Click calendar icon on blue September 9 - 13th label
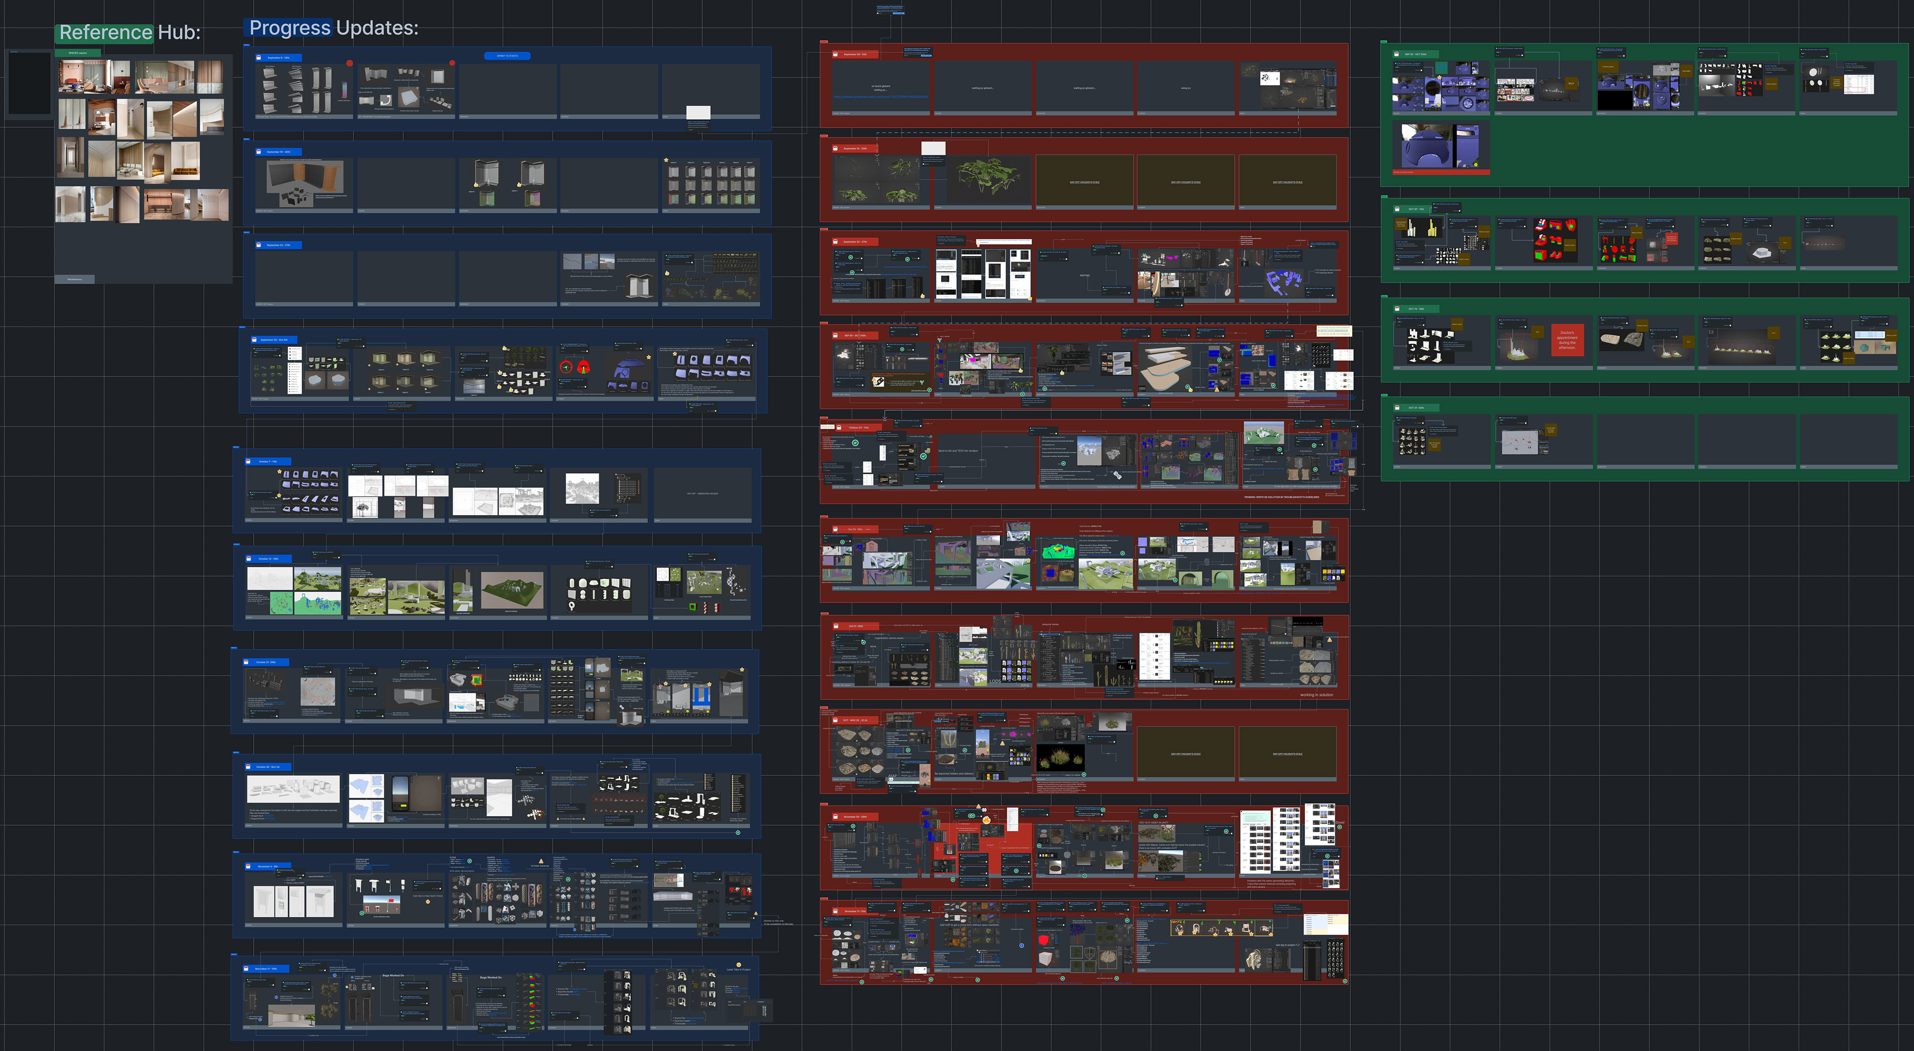The width and height of the screenshot is (1914, 1051). click(259, 57)
